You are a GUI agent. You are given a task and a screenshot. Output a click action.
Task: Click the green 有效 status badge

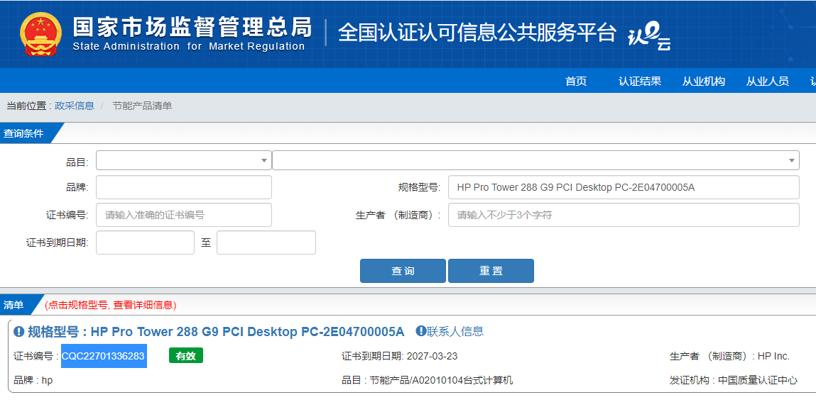(186, 355)
